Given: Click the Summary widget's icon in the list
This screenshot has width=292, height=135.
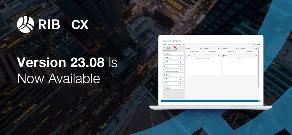Looking at the screenshot, I should 165,87.
